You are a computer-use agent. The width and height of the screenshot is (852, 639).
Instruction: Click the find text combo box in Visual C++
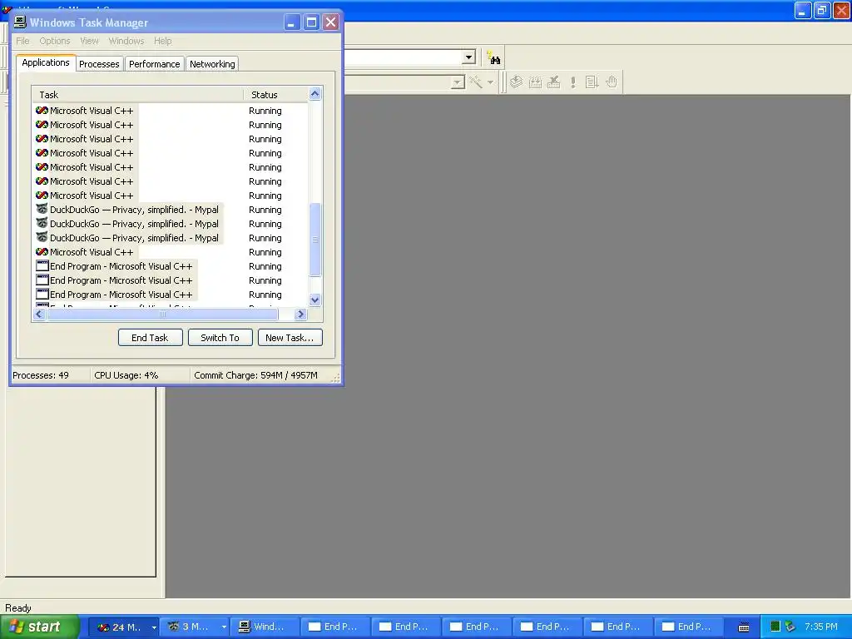tap(402, 57)
